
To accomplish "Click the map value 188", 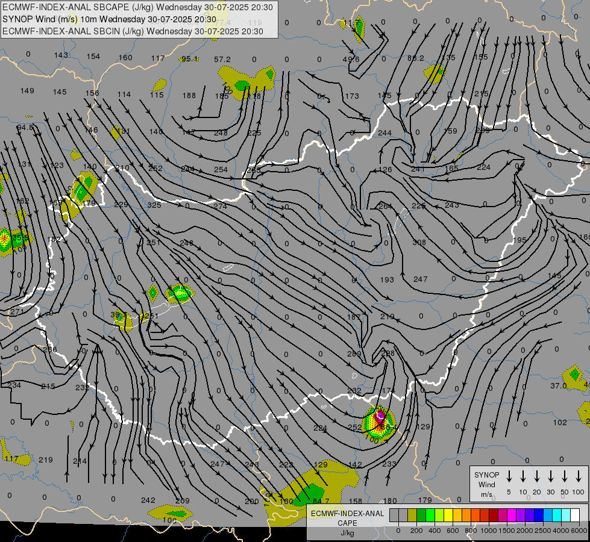I will (x=189, y=96).
